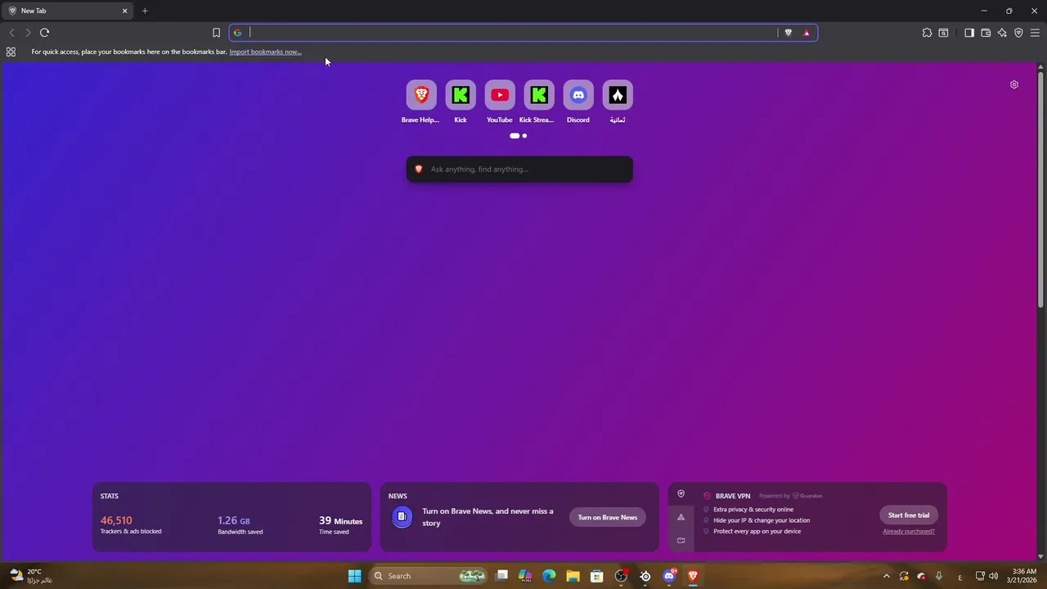Reload the current page
This screenshot has height=589, width=1047.
pos(44,33)
